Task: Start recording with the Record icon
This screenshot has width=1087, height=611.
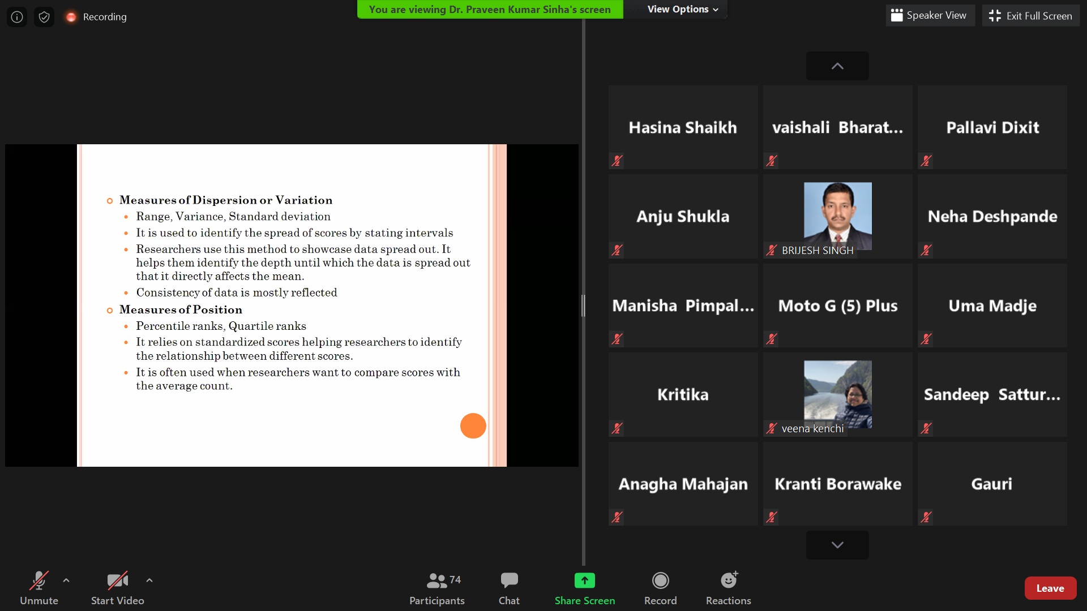Action: 660,580
